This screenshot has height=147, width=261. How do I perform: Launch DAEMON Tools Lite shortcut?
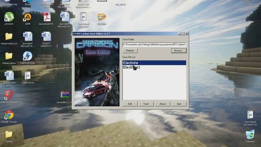point(28,56)
